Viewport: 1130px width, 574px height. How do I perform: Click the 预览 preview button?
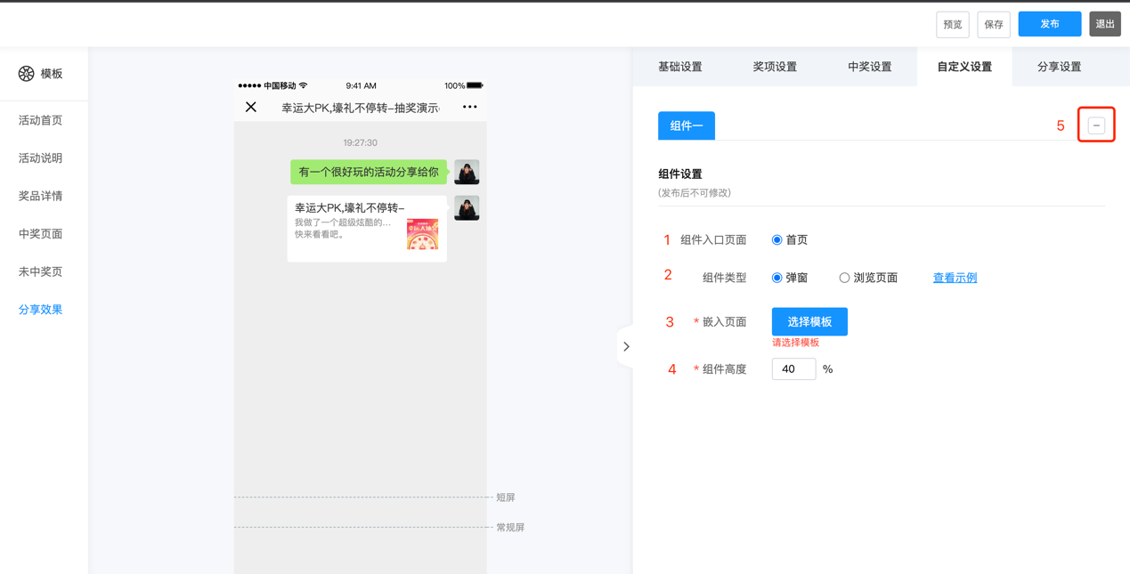(952, 25)
